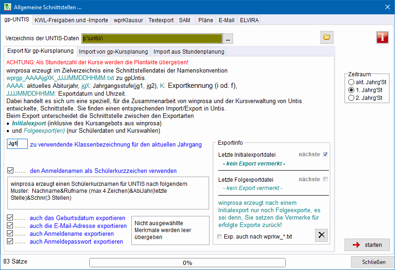
Task: Enable the Anmeldenamen als Schülerkurzzeichen checkbox
Action: pos(11,171)
